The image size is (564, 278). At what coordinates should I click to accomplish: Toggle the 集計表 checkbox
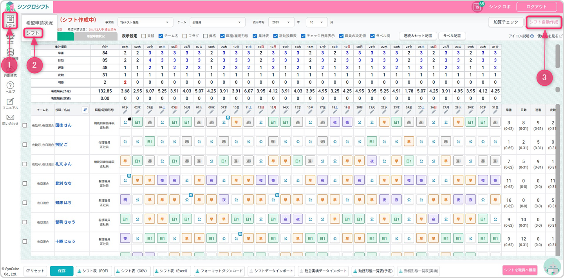(x=255, y=36)
